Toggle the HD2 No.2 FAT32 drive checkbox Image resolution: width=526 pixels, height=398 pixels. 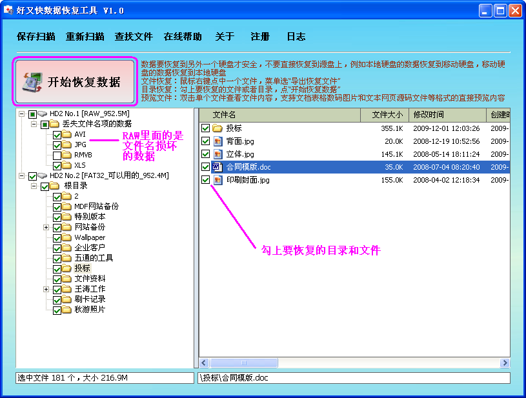[x=32, y=176]
